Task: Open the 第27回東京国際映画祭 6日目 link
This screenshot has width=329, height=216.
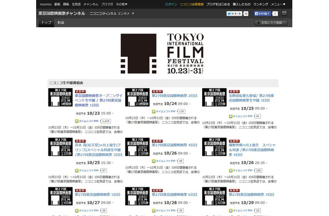Action: (174, 194)
